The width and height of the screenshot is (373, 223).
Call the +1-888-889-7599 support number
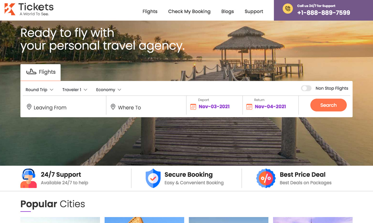323,13
